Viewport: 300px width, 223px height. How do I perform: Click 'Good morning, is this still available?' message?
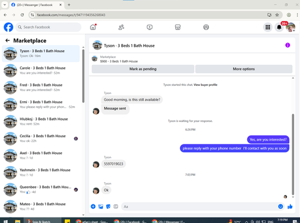pyautogui.click(x=132, y=100)
